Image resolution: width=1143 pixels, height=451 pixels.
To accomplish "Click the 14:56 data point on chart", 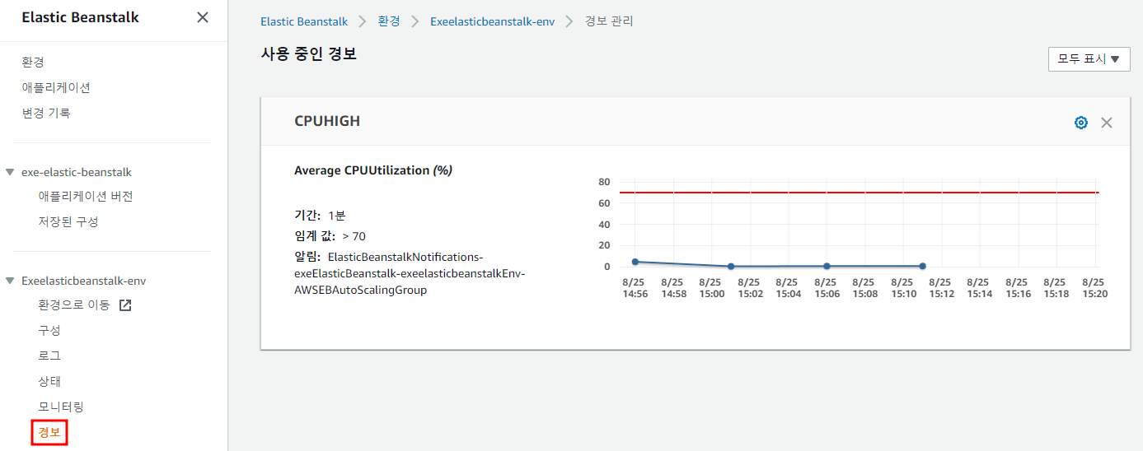I will (x=635, y=262).
